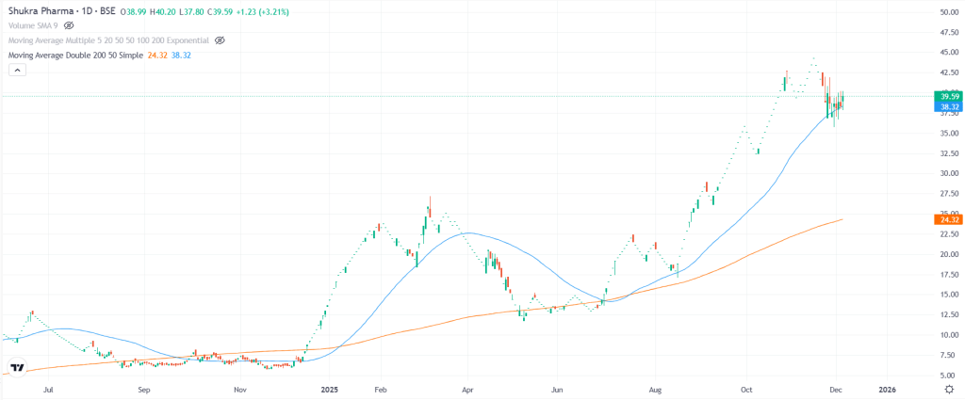The width and height of the screenshot is (965, 400).
Task: Open chart settings via the gear icon
Action: point(947,388)
